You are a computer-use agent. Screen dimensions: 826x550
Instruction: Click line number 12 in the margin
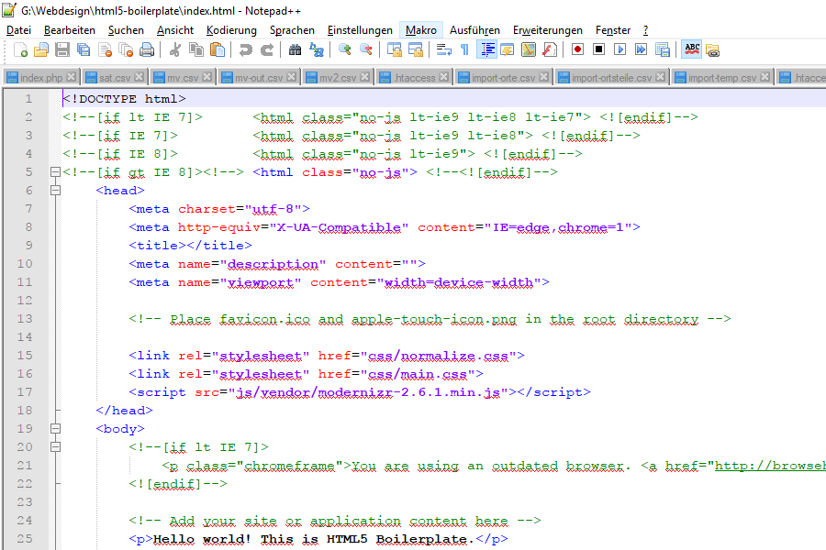point(25,301)
